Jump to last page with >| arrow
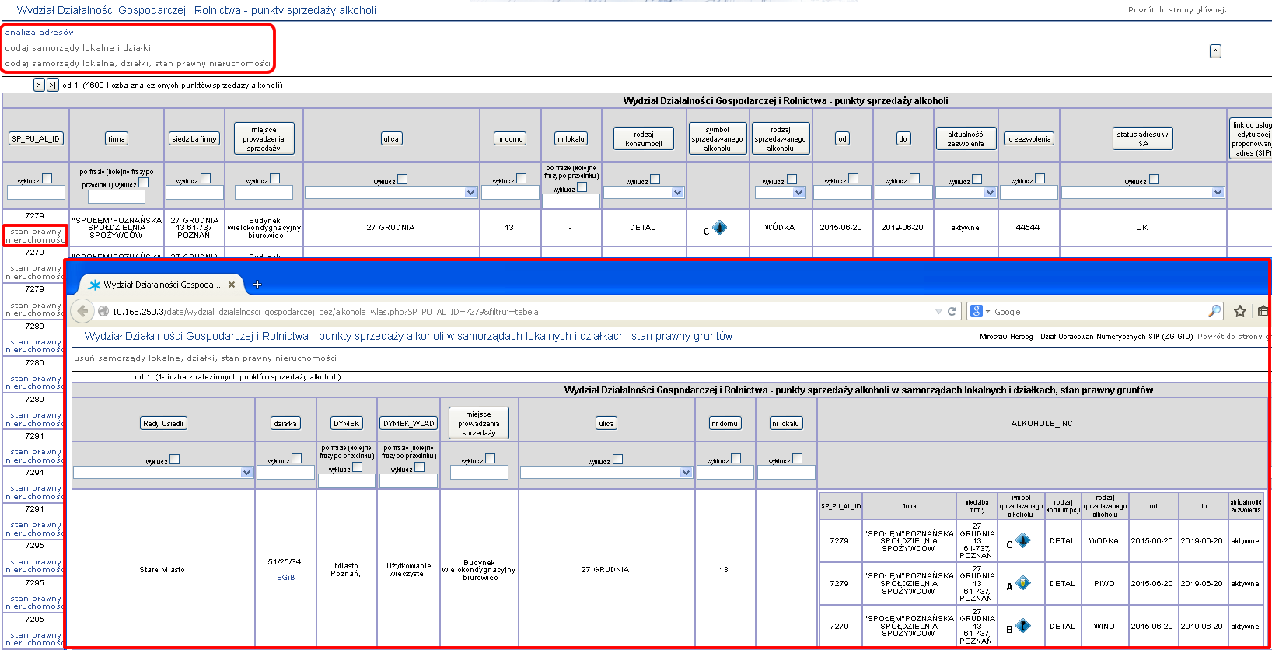 53,85
